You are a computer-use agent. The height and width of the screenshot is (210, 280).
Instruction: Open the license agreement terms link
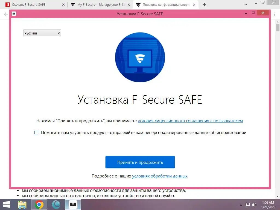(190, 121)
